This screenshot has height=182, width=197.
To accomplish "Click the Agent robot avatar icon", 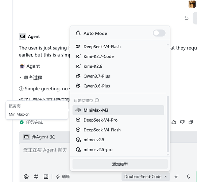I will click(x=22, y=66).
